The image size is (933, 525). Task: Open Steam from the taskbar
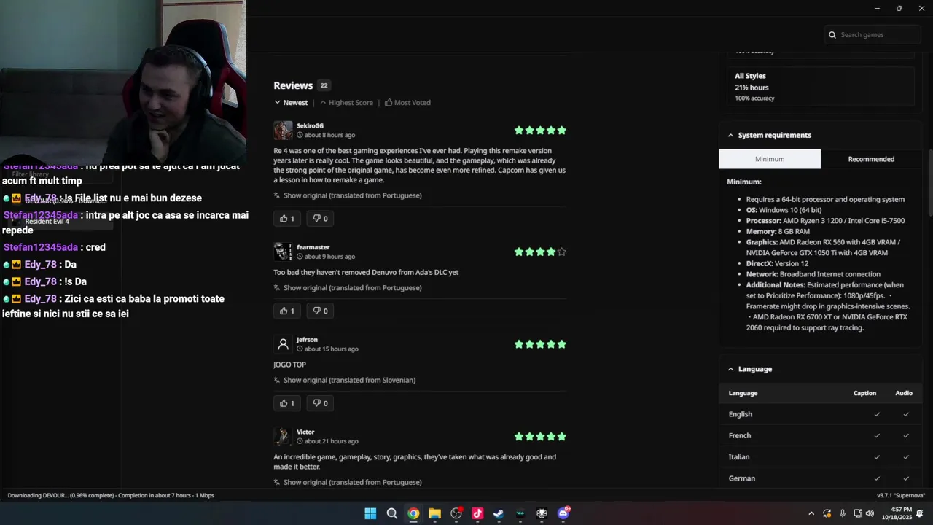499,514
